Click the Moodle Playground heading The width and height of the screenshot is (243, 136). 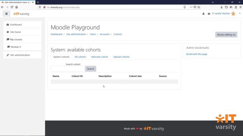click(x=75, y=28)
